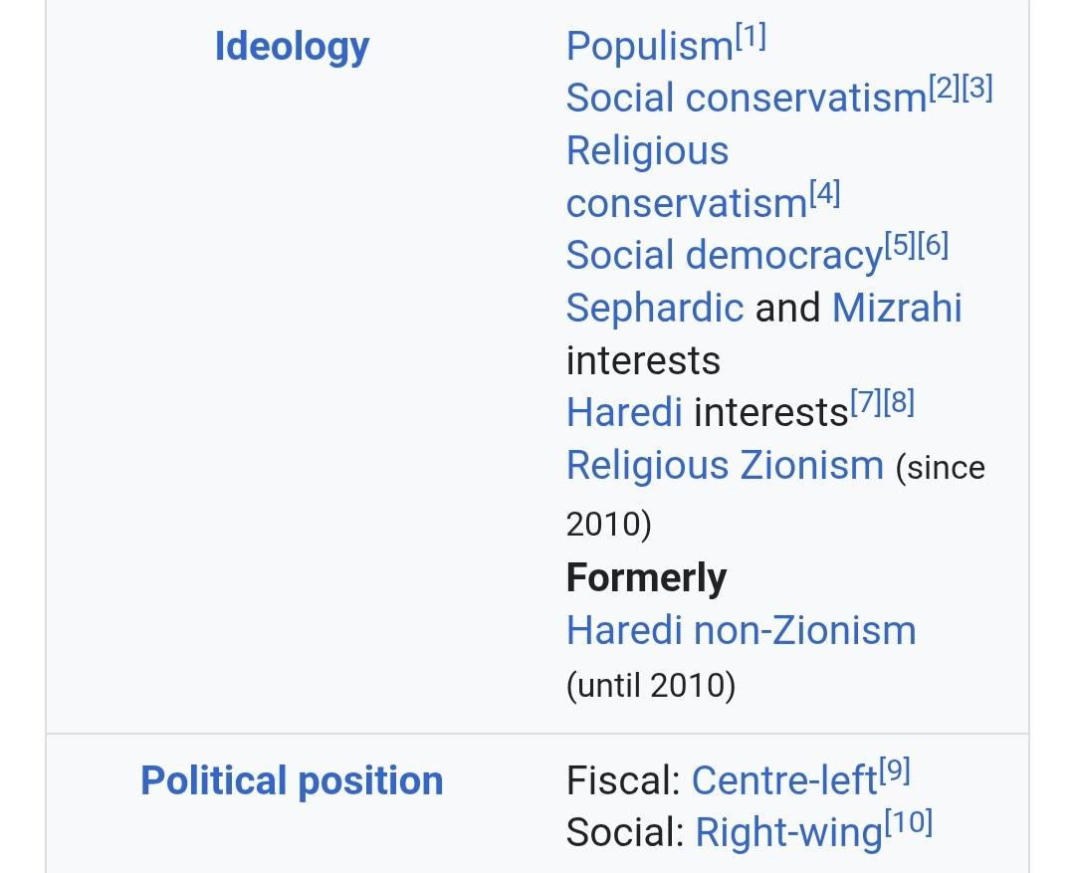
Task: Open the Centre-left link
Action: pos(784,781)
